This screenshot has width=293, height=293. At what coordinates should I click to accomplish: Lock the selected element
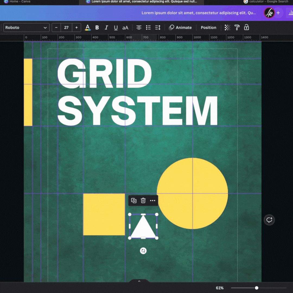pyautogui.click(x=246, y=27)
